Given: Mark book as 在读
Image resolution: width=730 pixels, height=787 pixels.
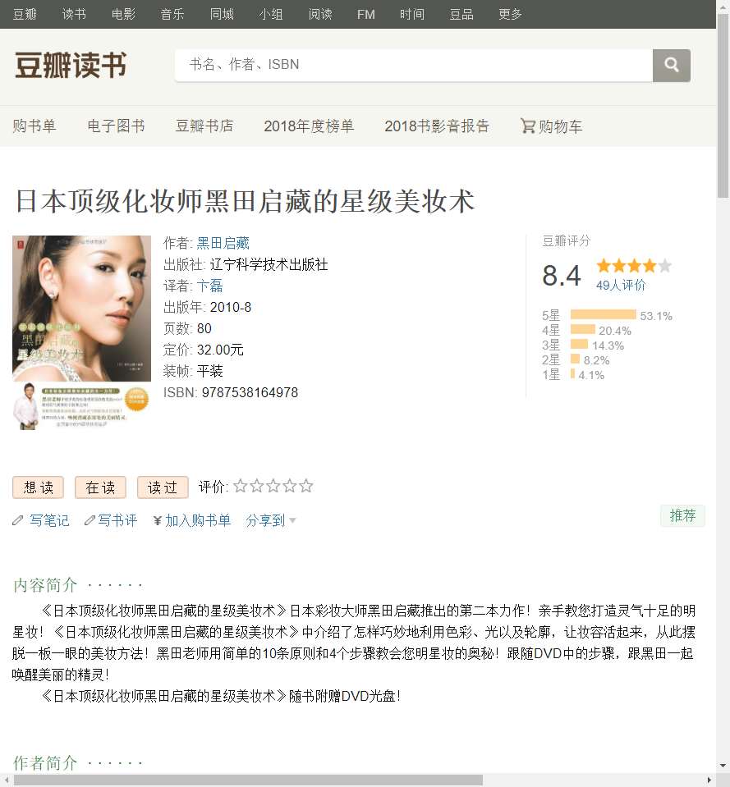Looking at the screenshot, I should point(100,487).
